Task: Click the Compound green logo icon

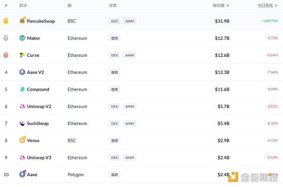Action: point(22,89)
